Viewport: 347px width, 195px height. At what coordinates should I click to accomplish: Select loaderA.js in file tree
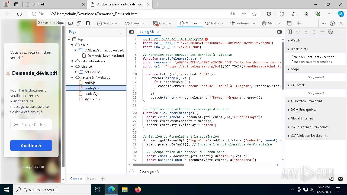[91, 94]
